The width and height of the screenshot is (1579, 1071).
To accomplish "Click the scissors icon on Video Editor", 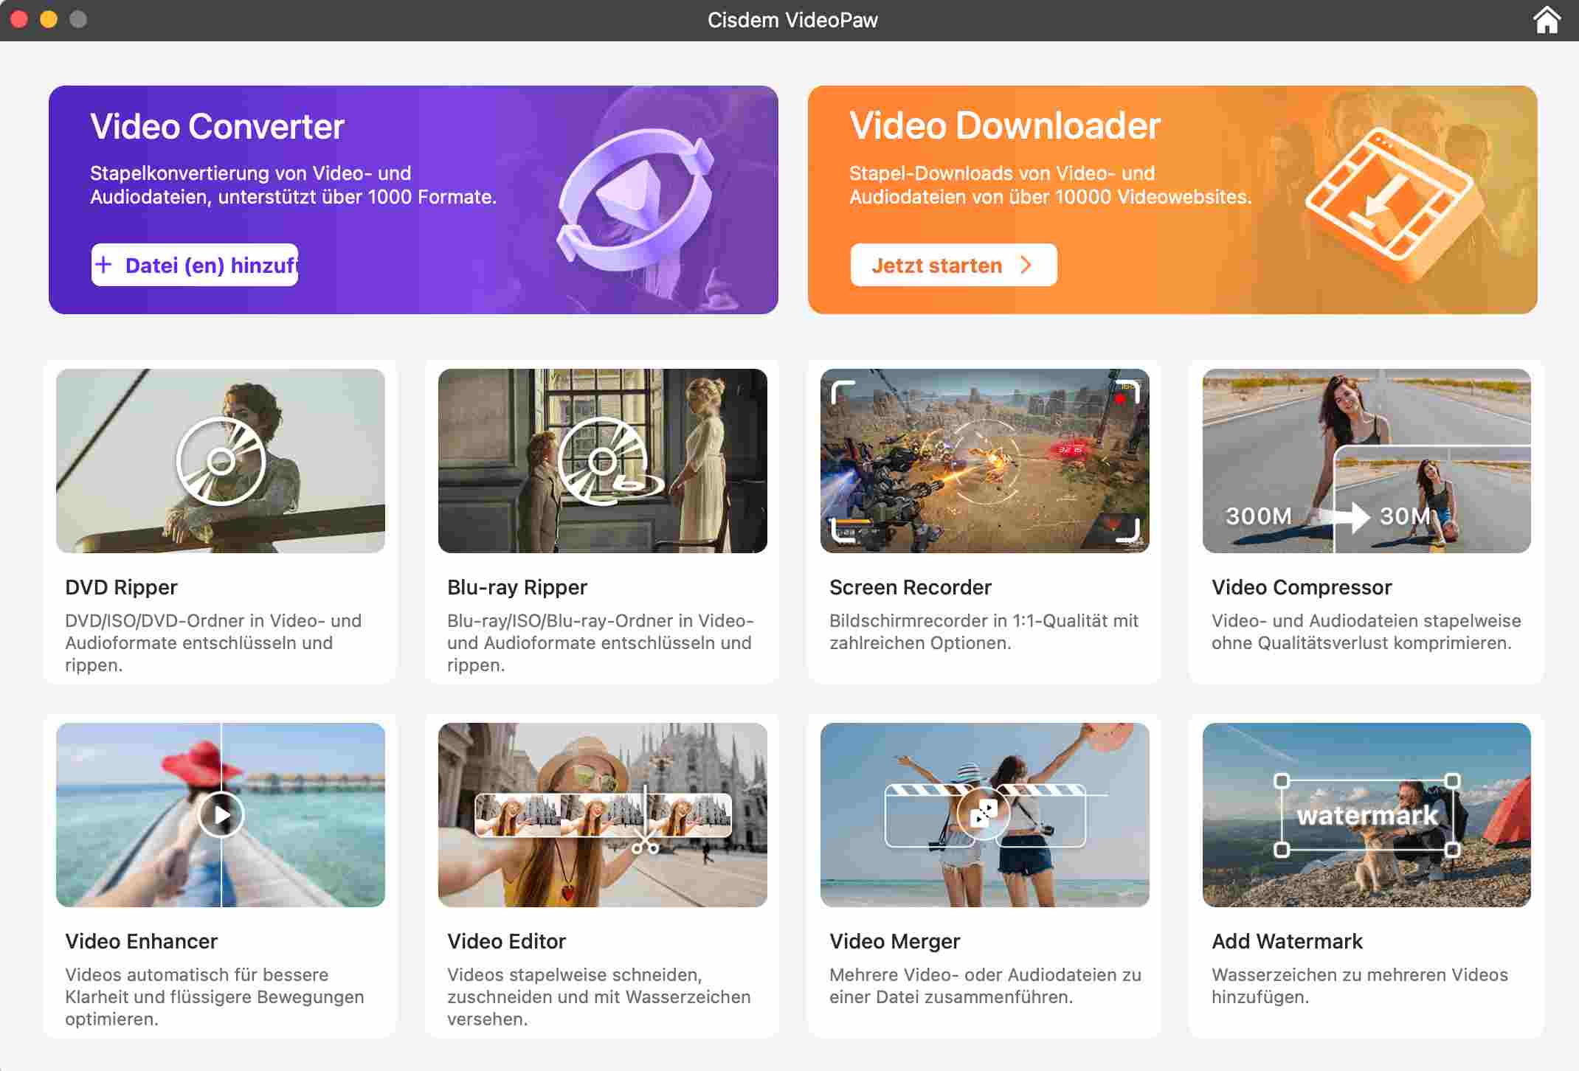I will pyautogui.click(x=645, y=842).
